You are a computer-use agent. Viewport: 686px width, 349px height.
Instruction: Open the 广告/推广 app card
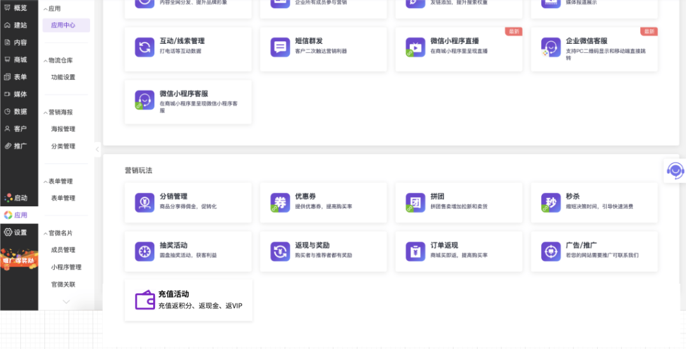pyautogui.click(x=594, y=251)
